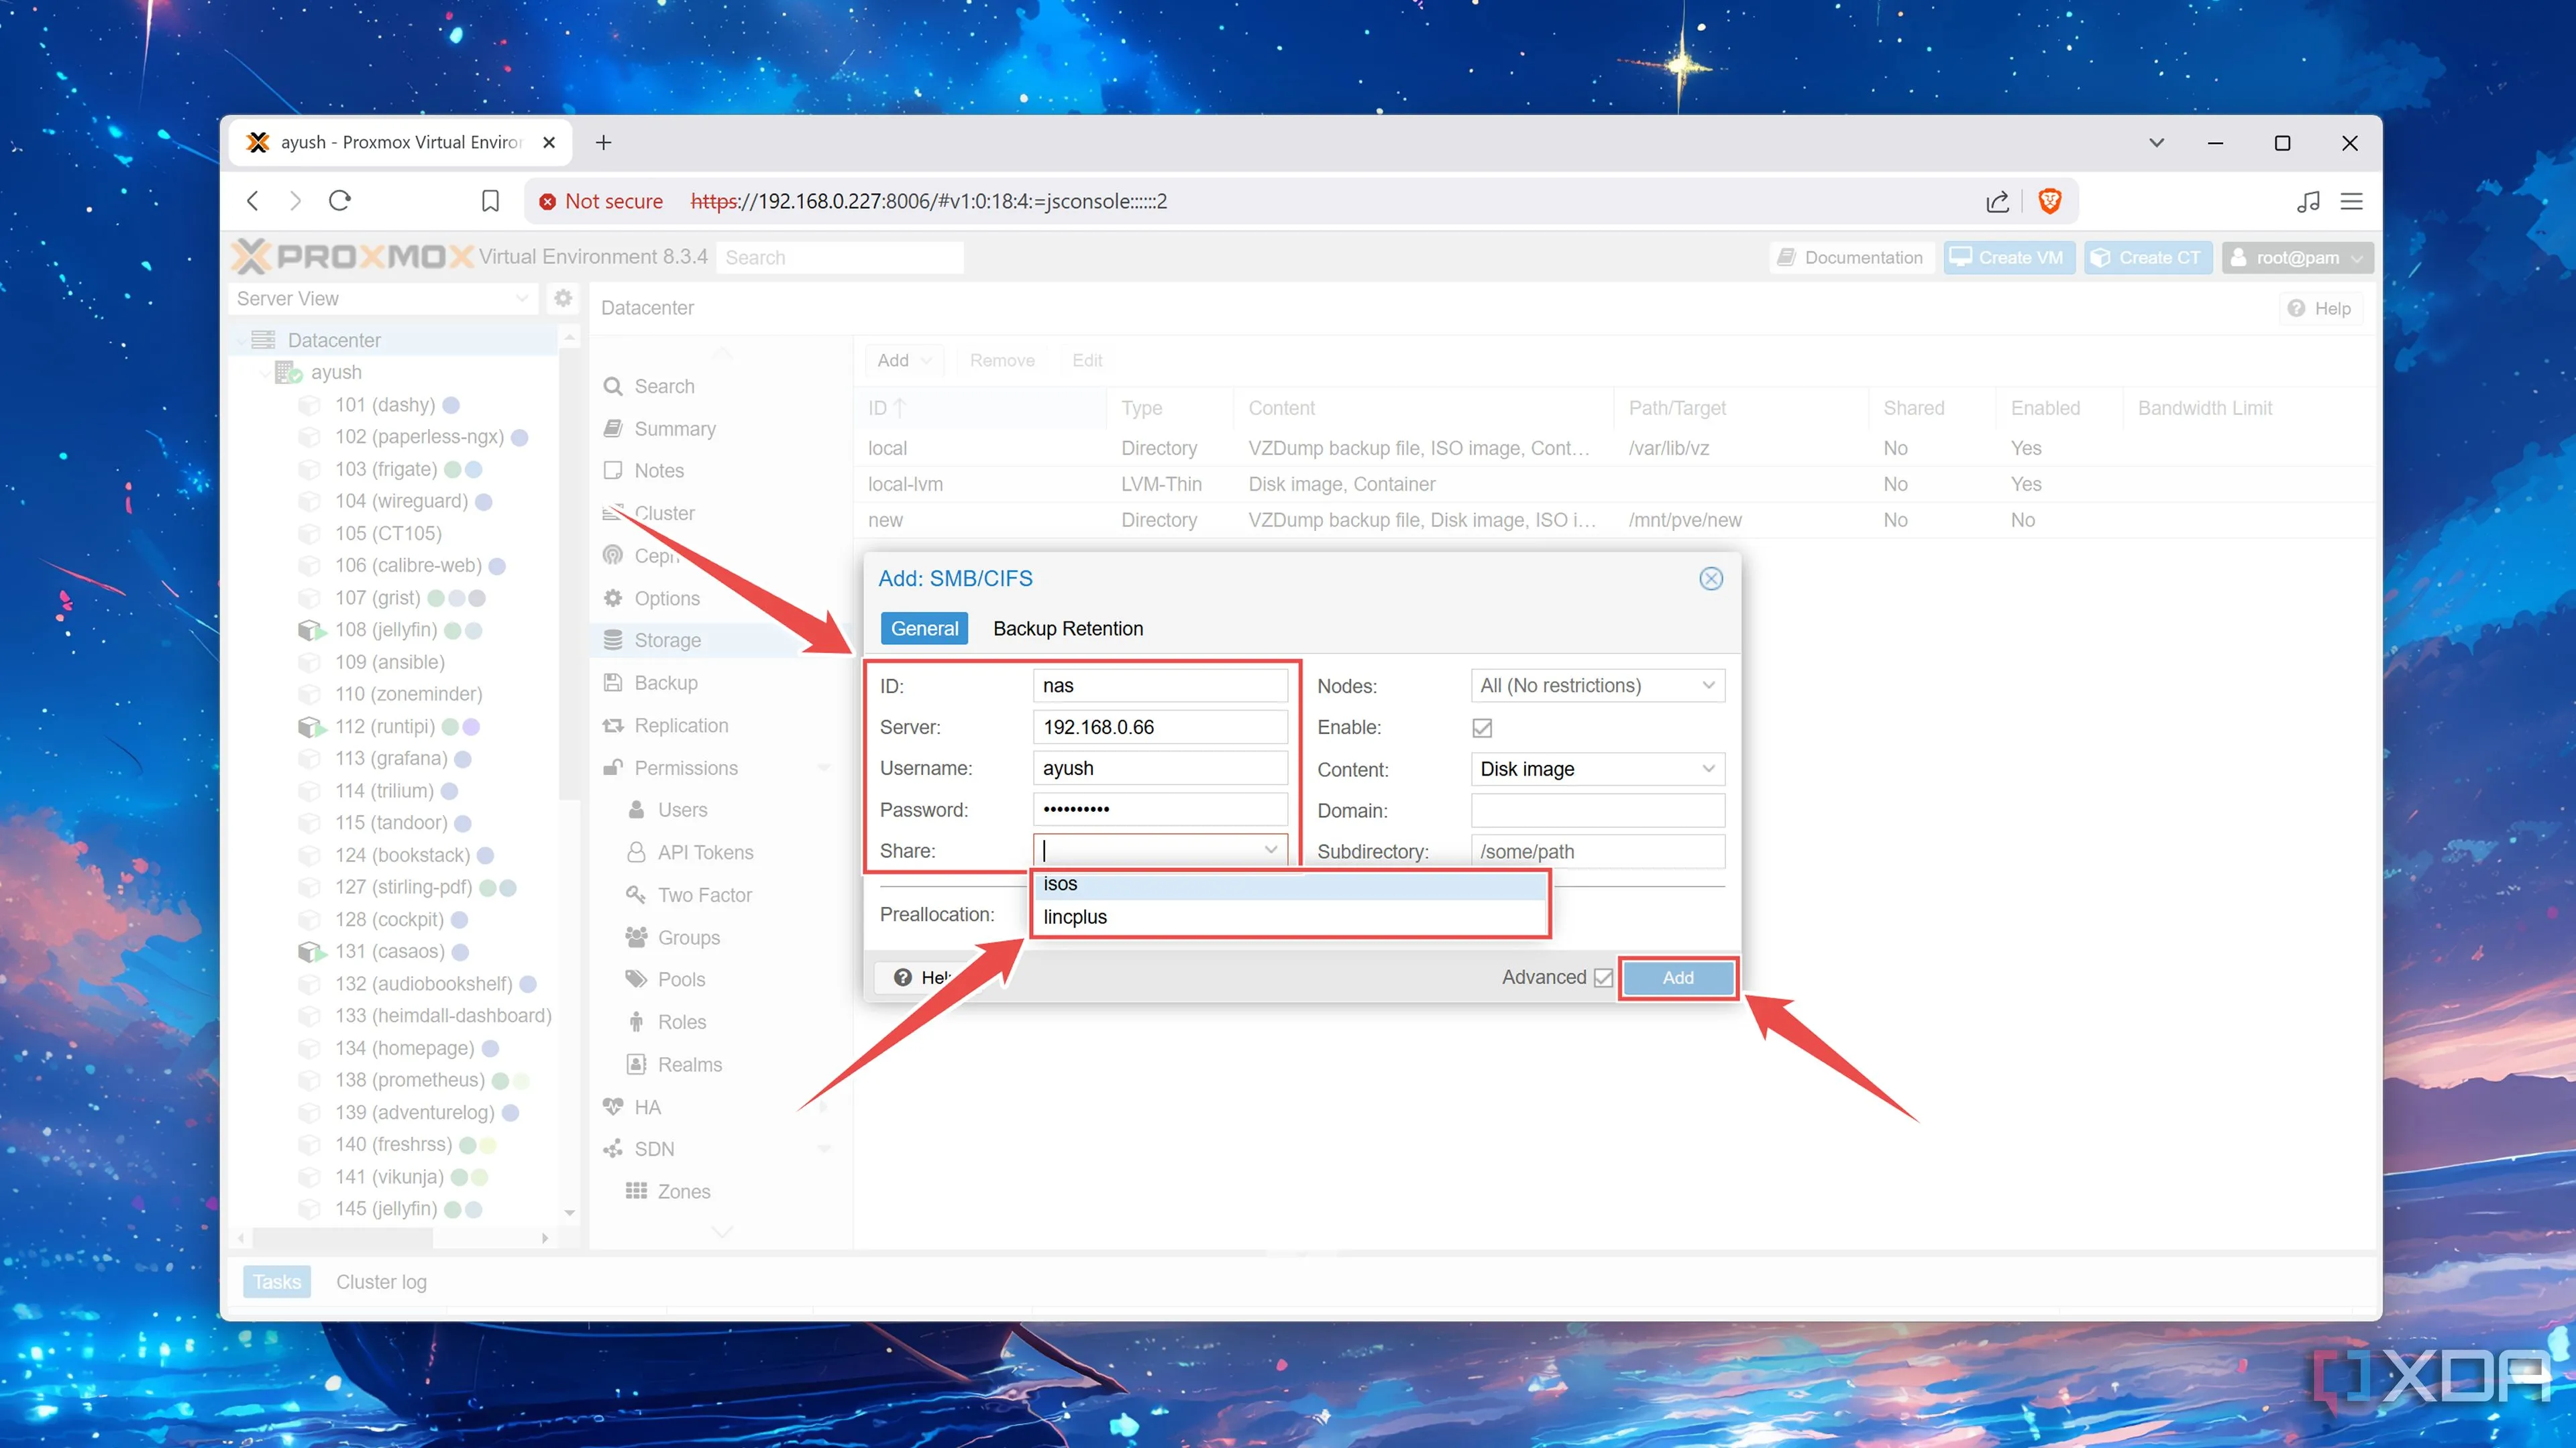Click the share page icon in address bar
This screenshot has height=1448, width=2576.
click(1997, 201)
